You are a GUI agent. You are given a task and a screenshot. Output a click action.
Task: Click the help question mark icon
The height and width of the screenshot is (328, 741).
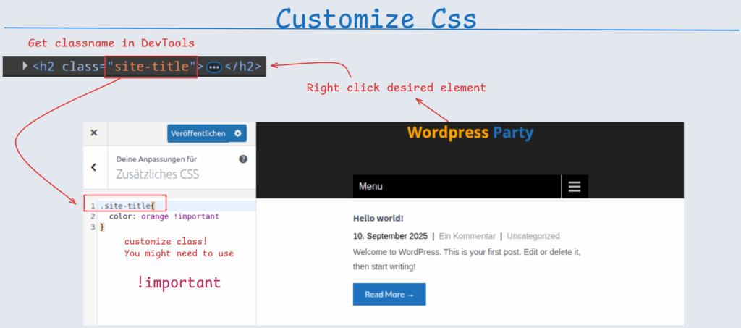click(x=243, y=159)
